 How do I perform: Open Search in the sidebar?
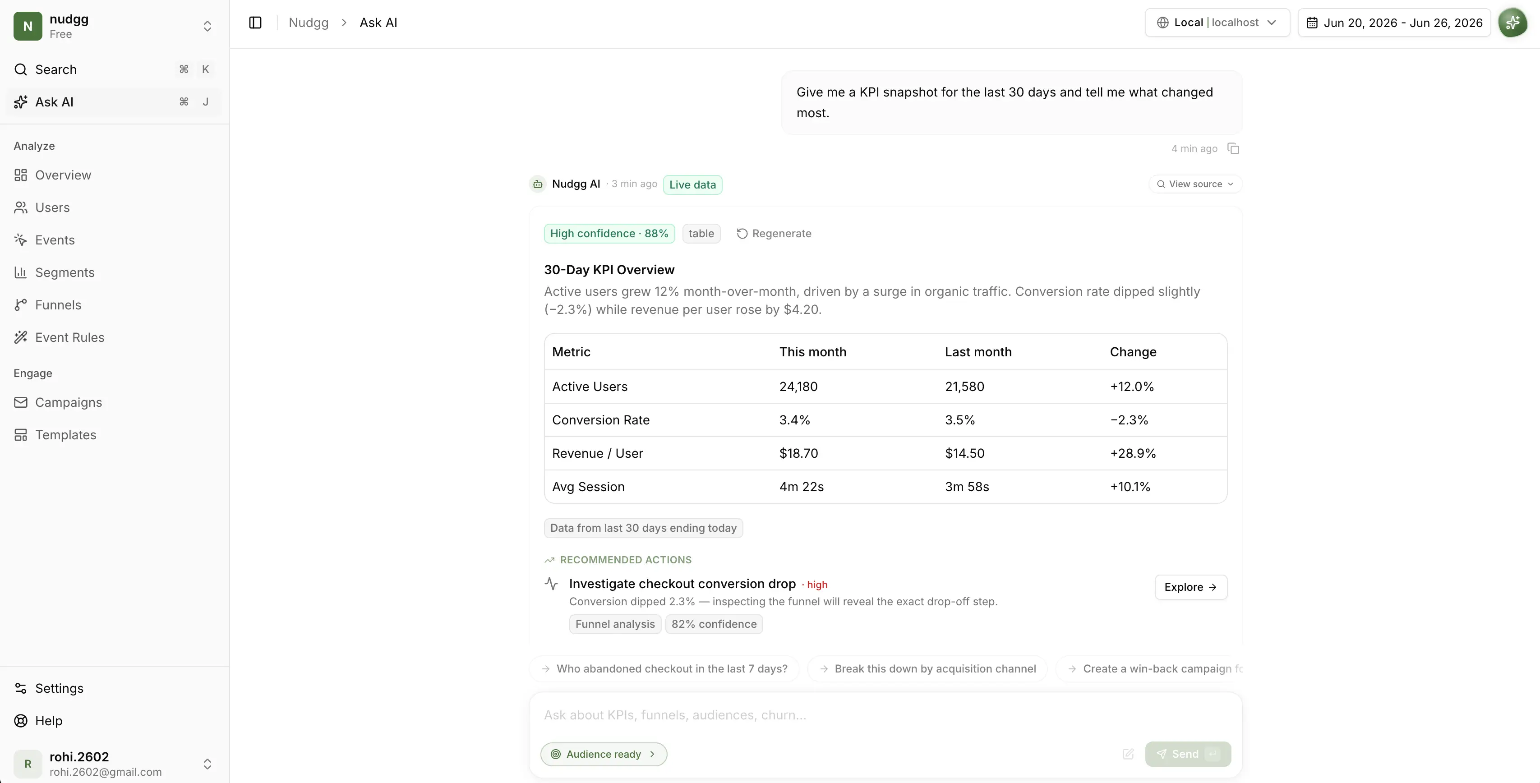(114, 69)
